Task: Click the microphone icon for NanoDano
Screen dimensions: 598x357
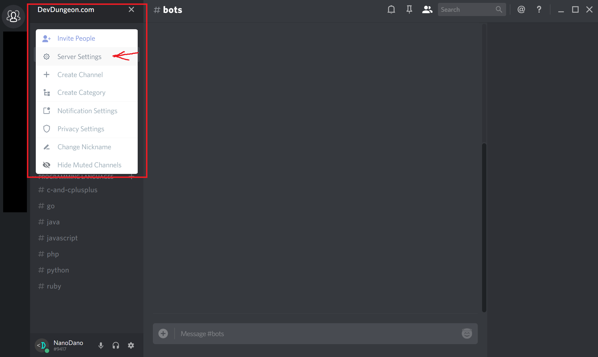Action: [x=100, y=345]
